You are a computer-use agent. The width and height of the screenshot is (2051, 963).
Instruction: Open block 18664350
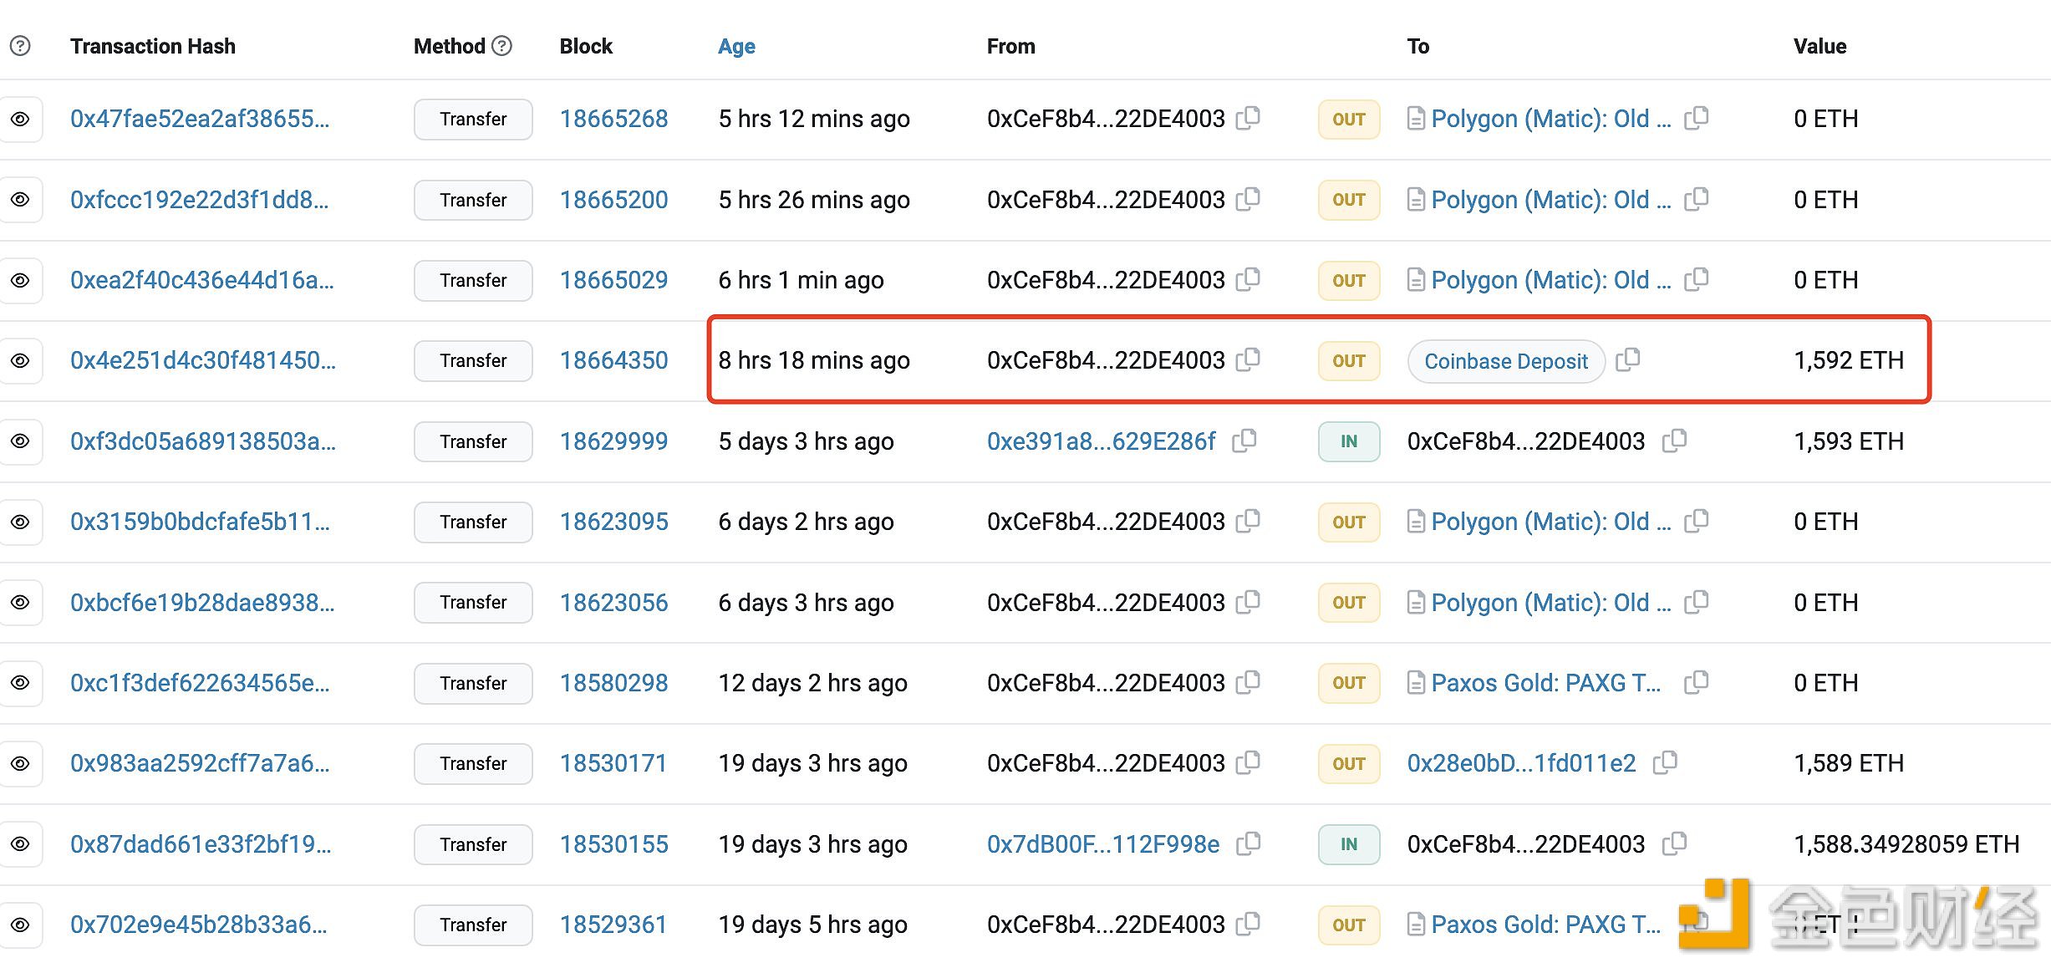(x=613, y=360)
